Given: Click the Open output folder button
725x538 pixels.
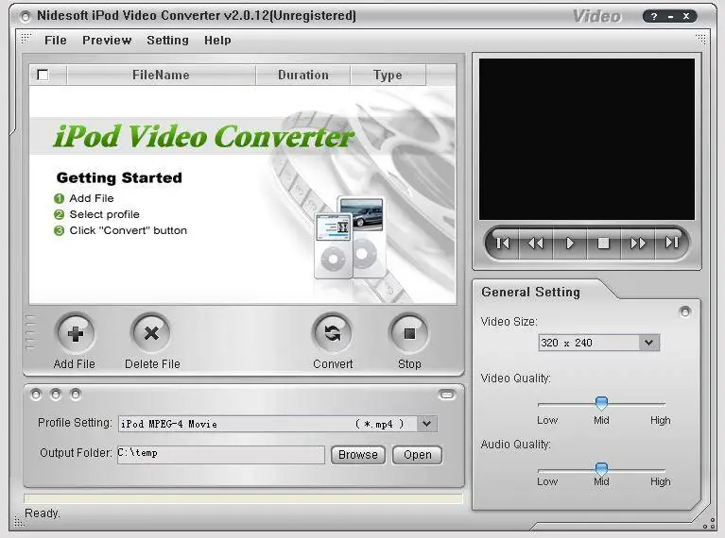Looking at the screenshot, I should coord(417,455).
